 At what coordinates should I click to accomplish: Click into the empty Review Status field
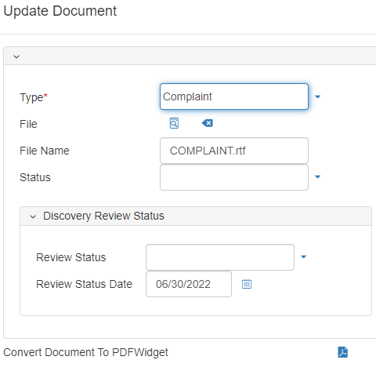[220, 257]
